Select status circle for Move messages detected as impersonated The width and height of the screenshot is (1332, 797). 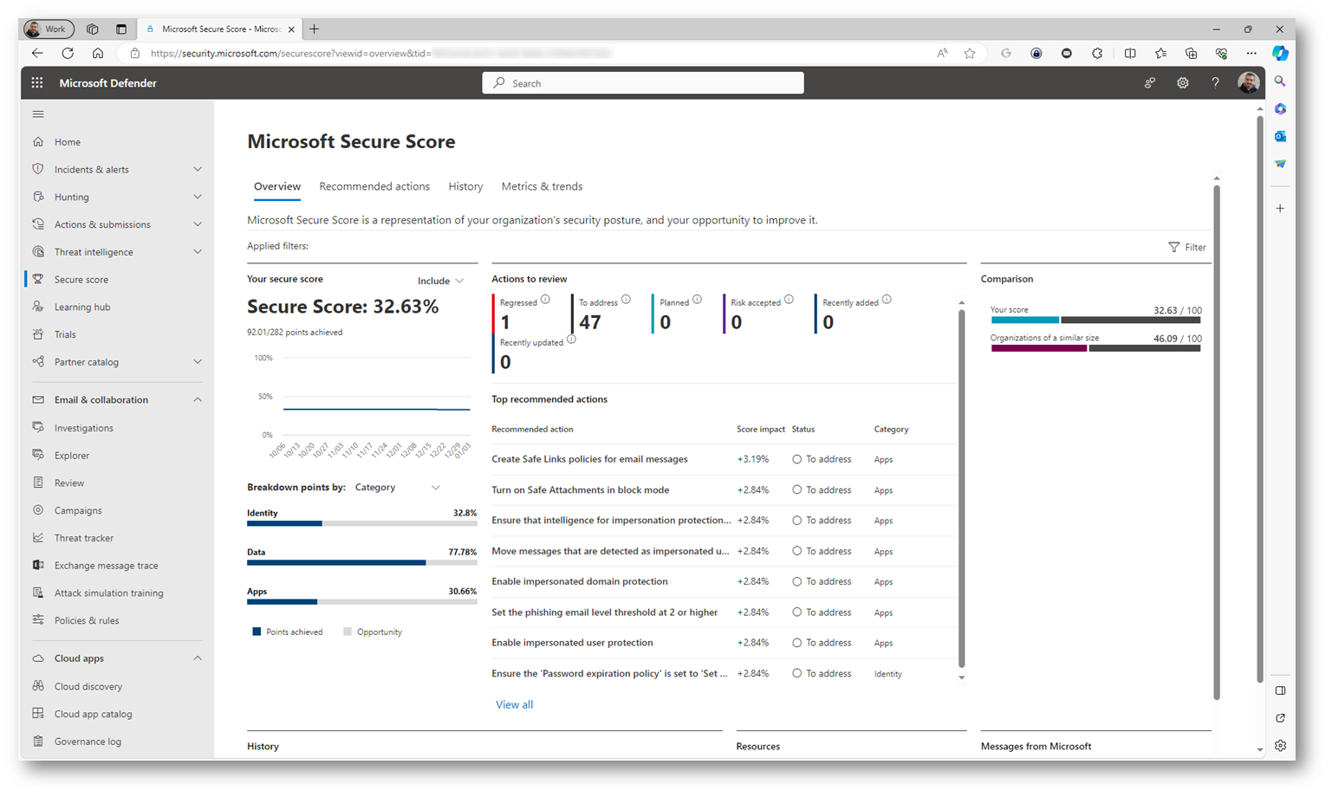796,551
